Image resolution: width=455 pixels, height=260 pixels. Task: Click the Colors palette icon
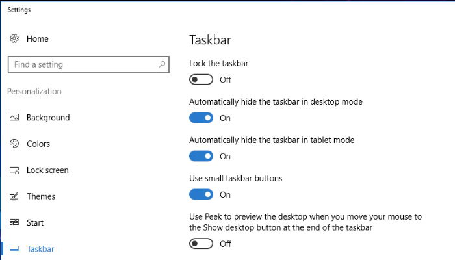(x=14, y=144)
